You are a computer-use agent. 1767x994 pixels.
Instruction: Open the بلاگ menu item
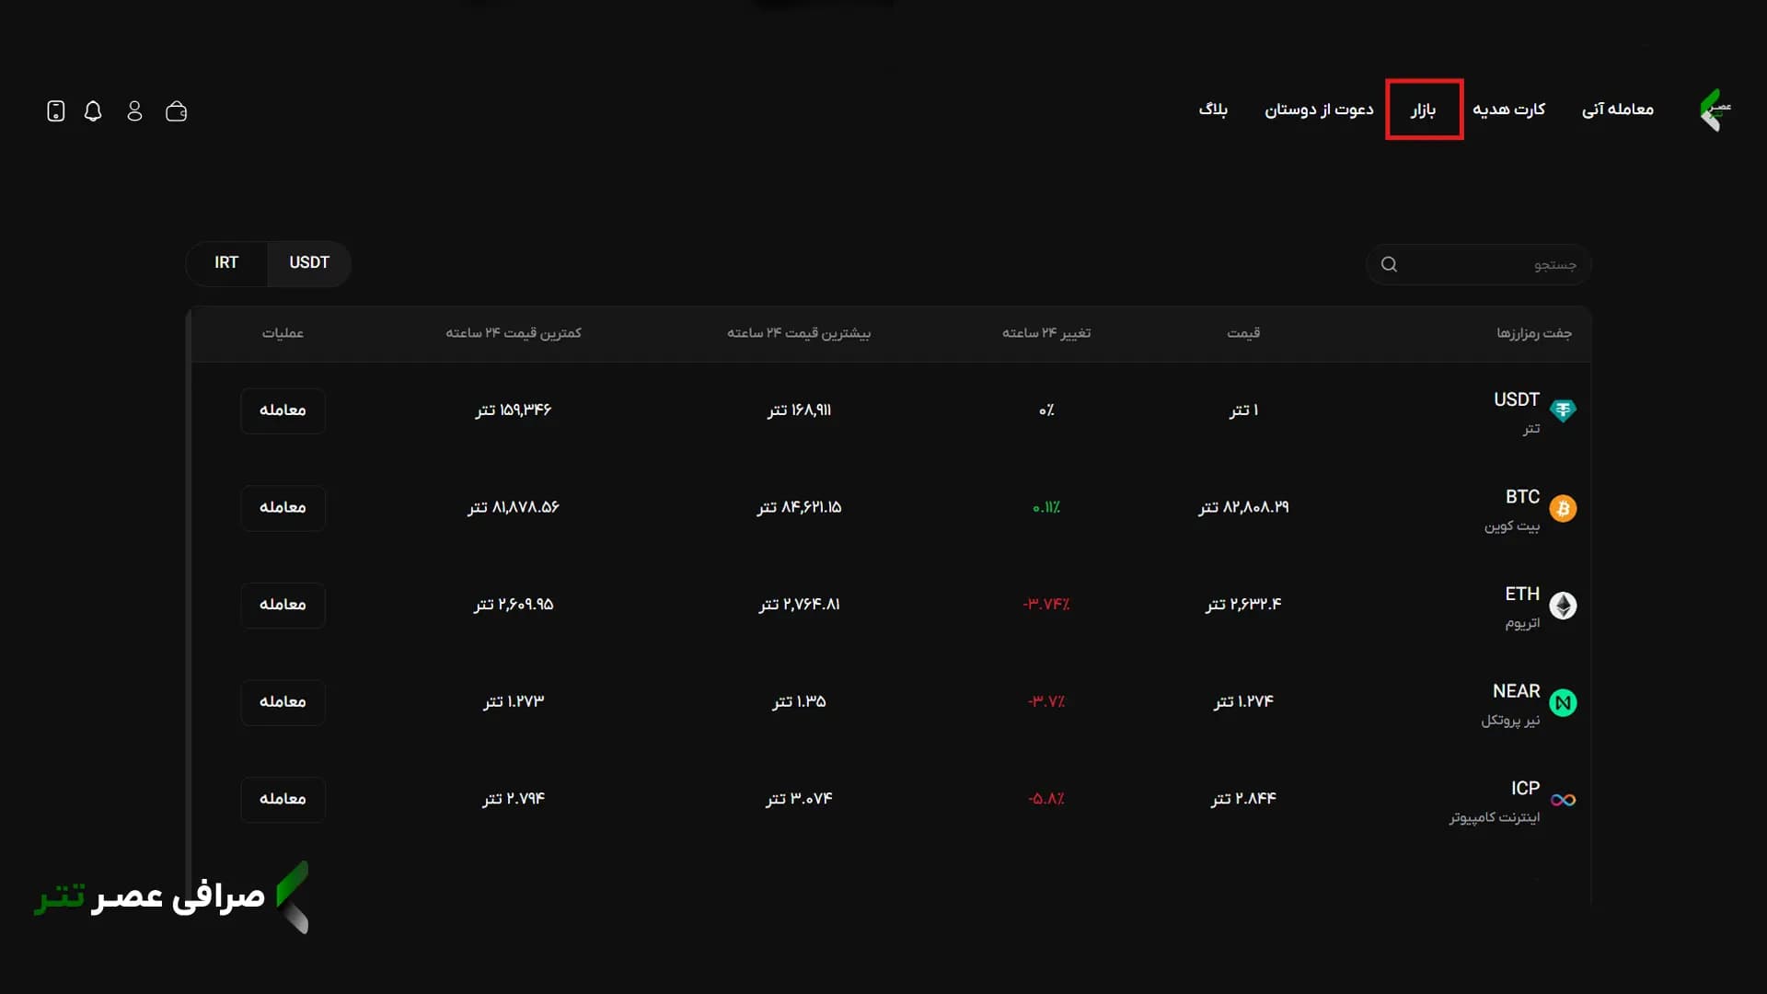1213,110
